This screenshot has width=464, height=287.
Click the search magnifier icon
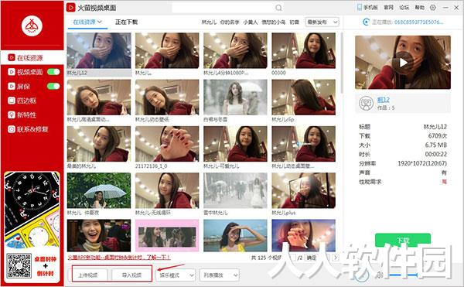pos(278,8)
